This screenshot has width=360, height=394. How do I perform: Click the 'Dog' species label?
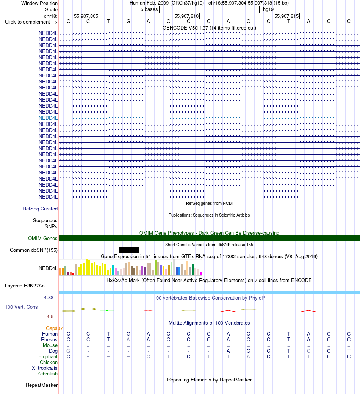(53, 351)
